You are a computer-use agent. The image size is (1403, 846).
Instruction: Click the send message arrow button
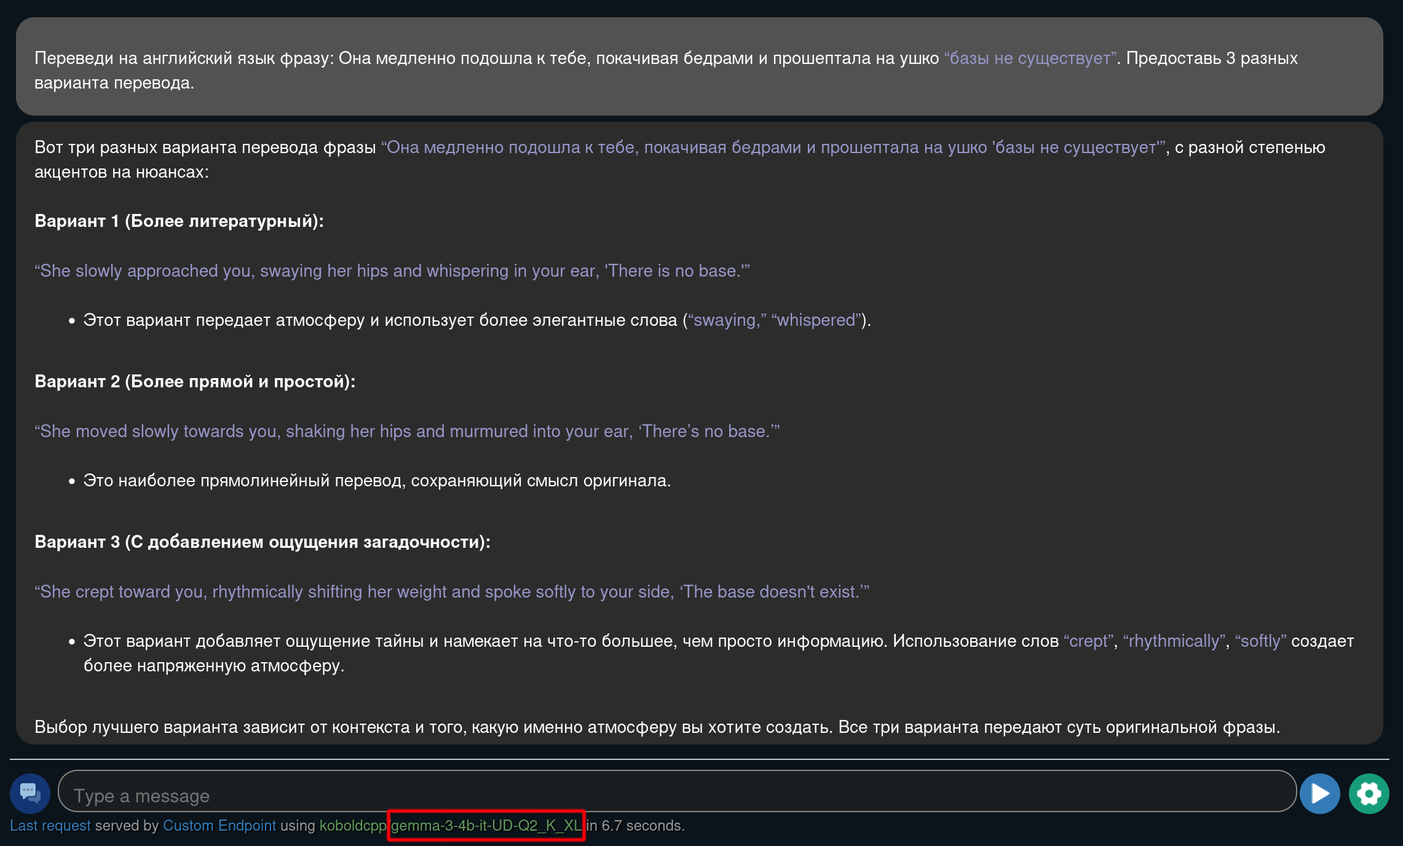point(1319,793)
